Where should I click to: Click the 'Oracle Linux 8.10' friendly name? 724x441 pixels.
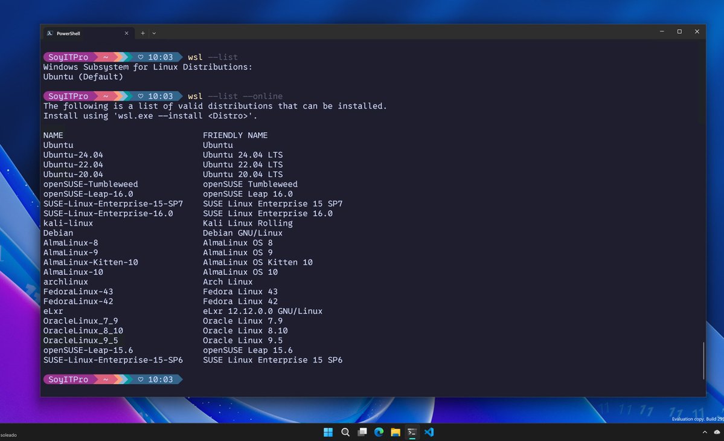[245, 330]
